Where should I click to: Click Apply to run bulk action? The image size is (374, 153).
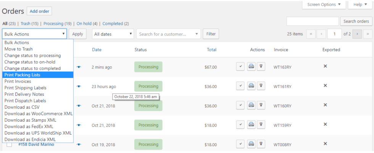[x=77, y=34]
